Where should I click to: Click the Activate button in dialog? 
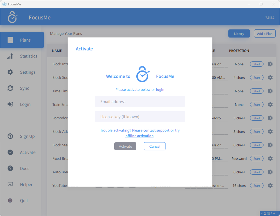(x=125, y=146)
